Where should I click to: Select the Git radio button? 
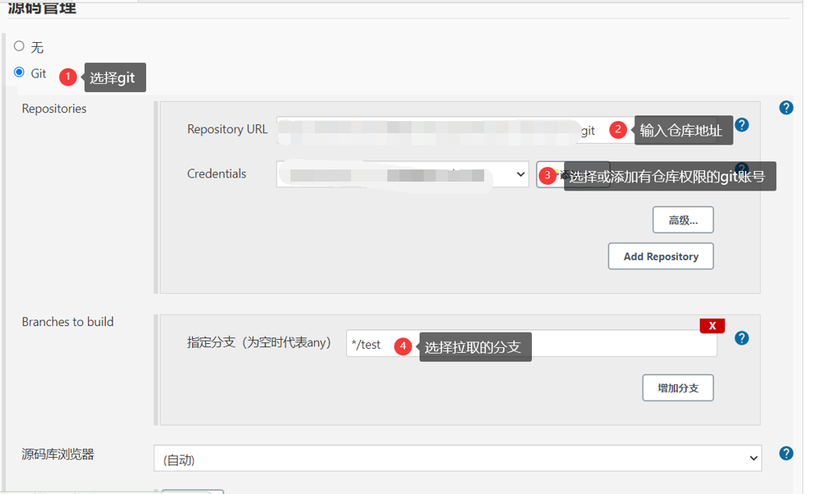pyautogui.click(x=19, y=73)
